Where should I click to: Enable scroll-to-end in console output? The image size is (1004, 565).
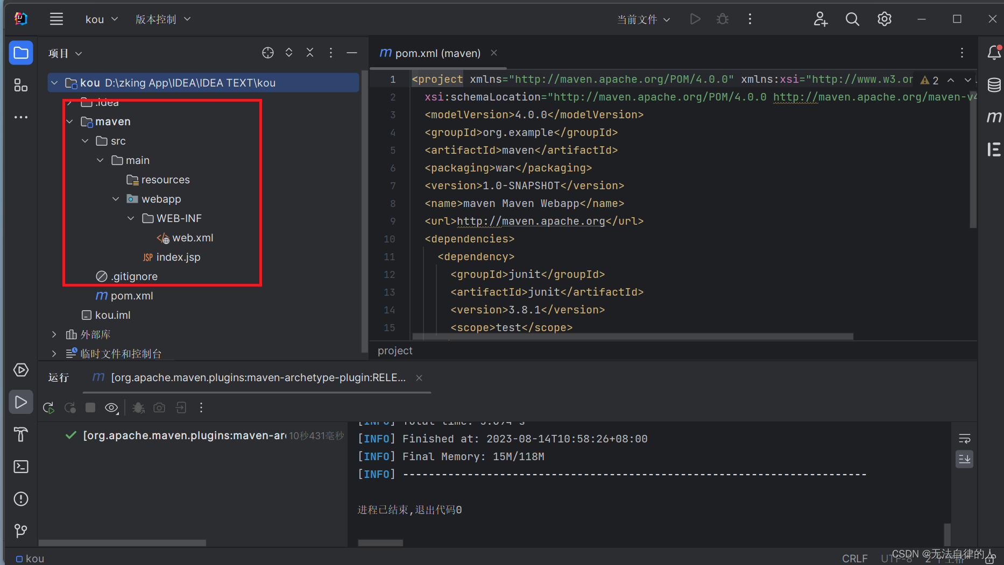[x=964, y=459]
